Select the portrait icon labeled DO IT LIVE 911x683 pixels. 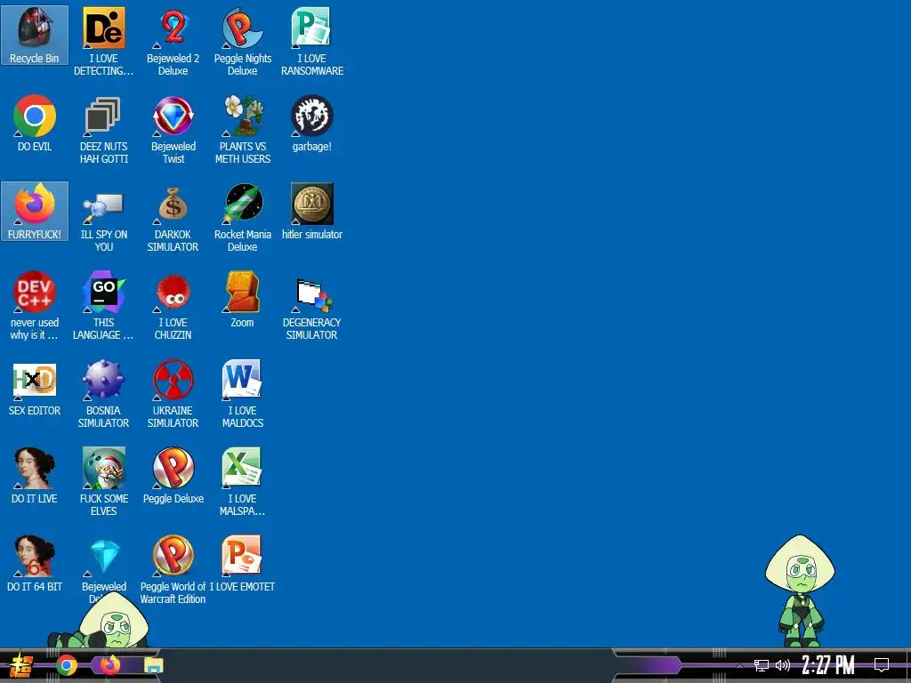[x=35, y=475]
